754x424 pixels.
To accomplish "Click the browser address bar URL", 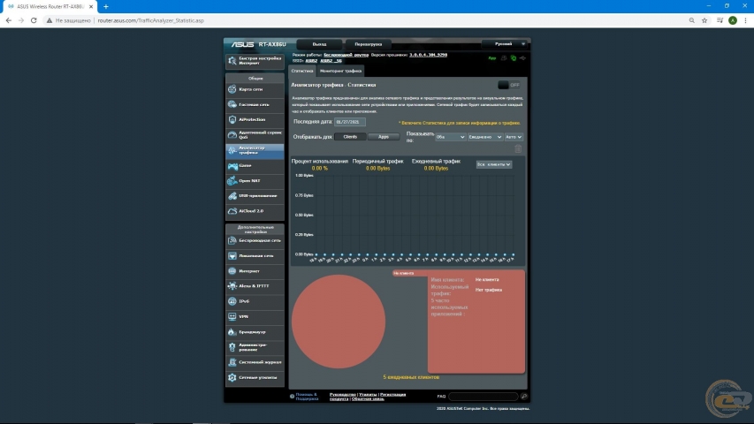I will click(x=150, y=20).
